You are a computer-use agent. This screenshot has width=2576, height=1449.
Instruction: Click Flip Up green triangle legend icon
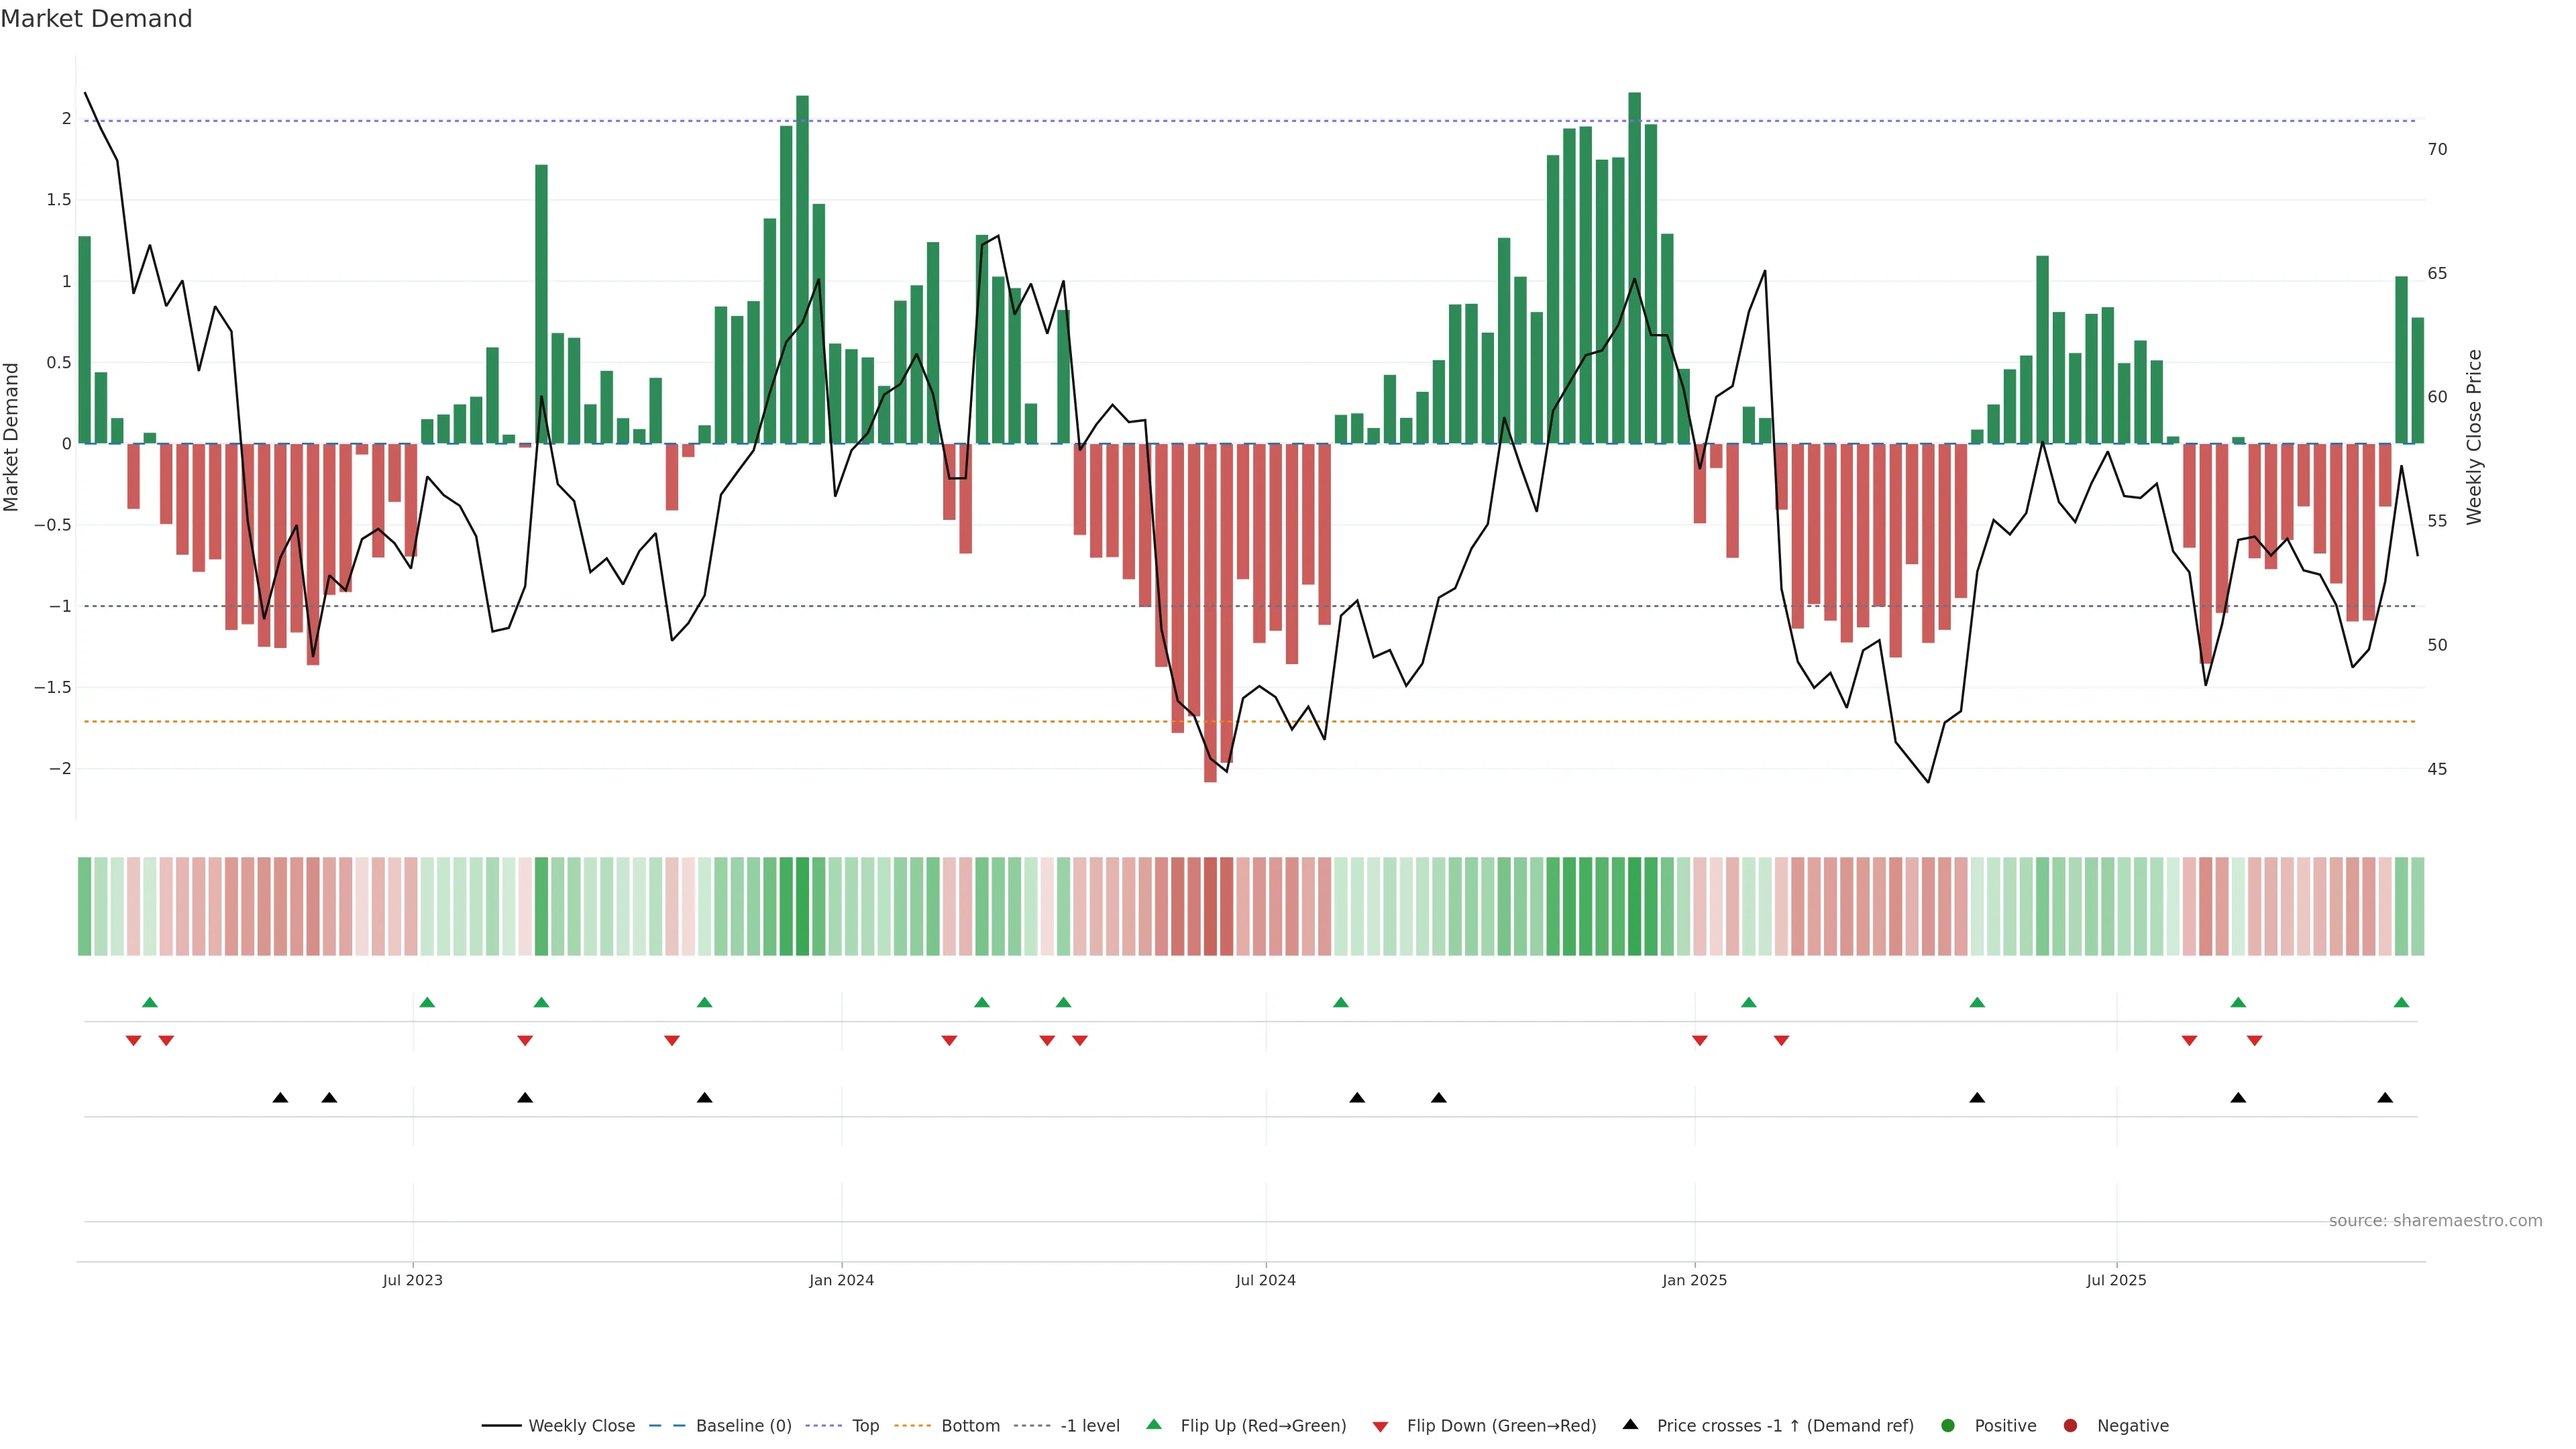[1154, 1425]
